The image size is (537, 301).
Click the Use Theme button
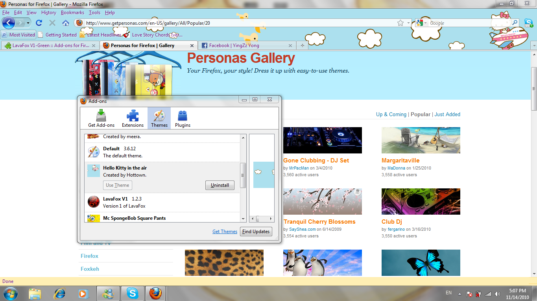pyautogui.click(x=117, y=185)
